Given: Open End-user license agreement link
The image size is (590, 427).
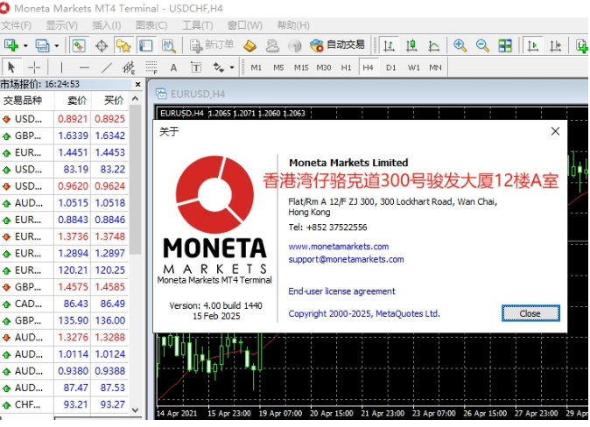Looking at the screenshot, I should [x=341, y=291].
